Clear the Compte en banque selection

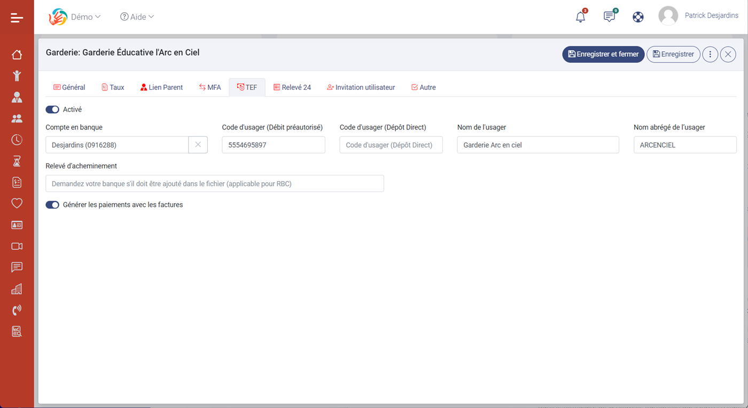(x=198, y=145)
